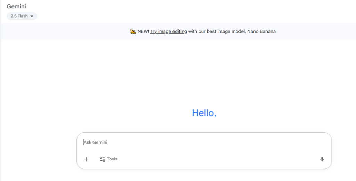Click the word "image" in the banner link
This screenshot has height=181, width=356.
[165, 31]
